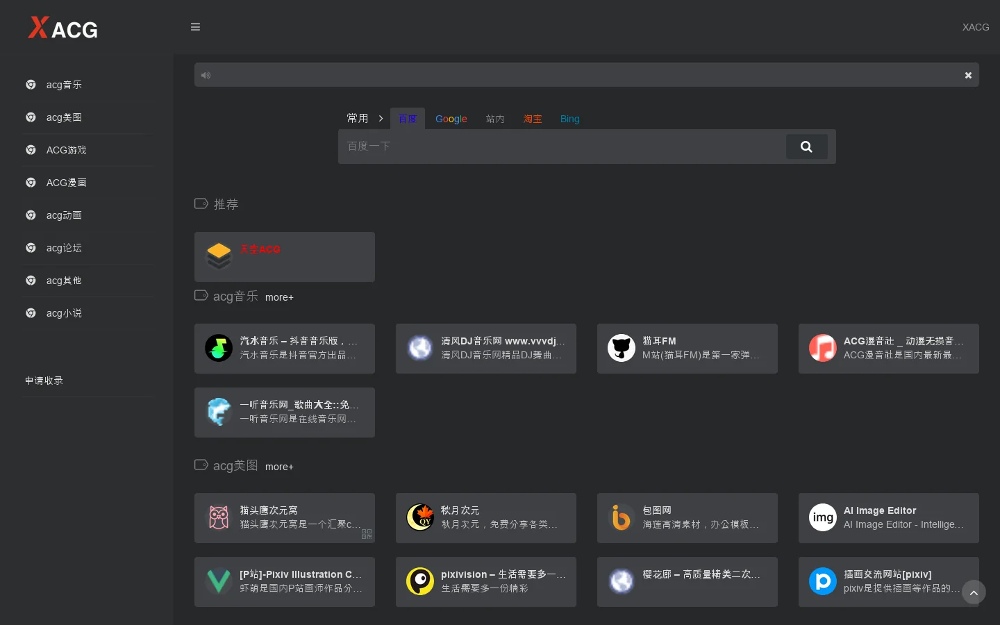1000x625 pixels.
Task: Click the 申请收录 sidebar link
Action: (44, 381)
